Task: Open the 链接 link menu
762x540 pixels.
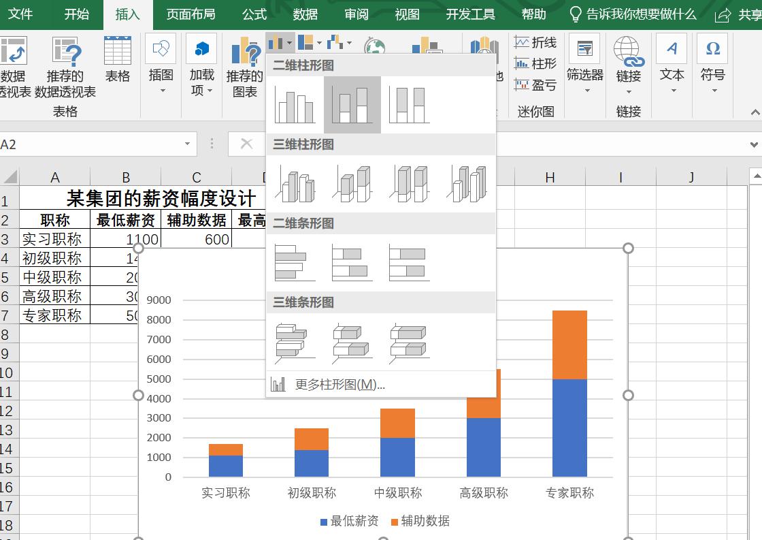Action: [x=629, y=65]
